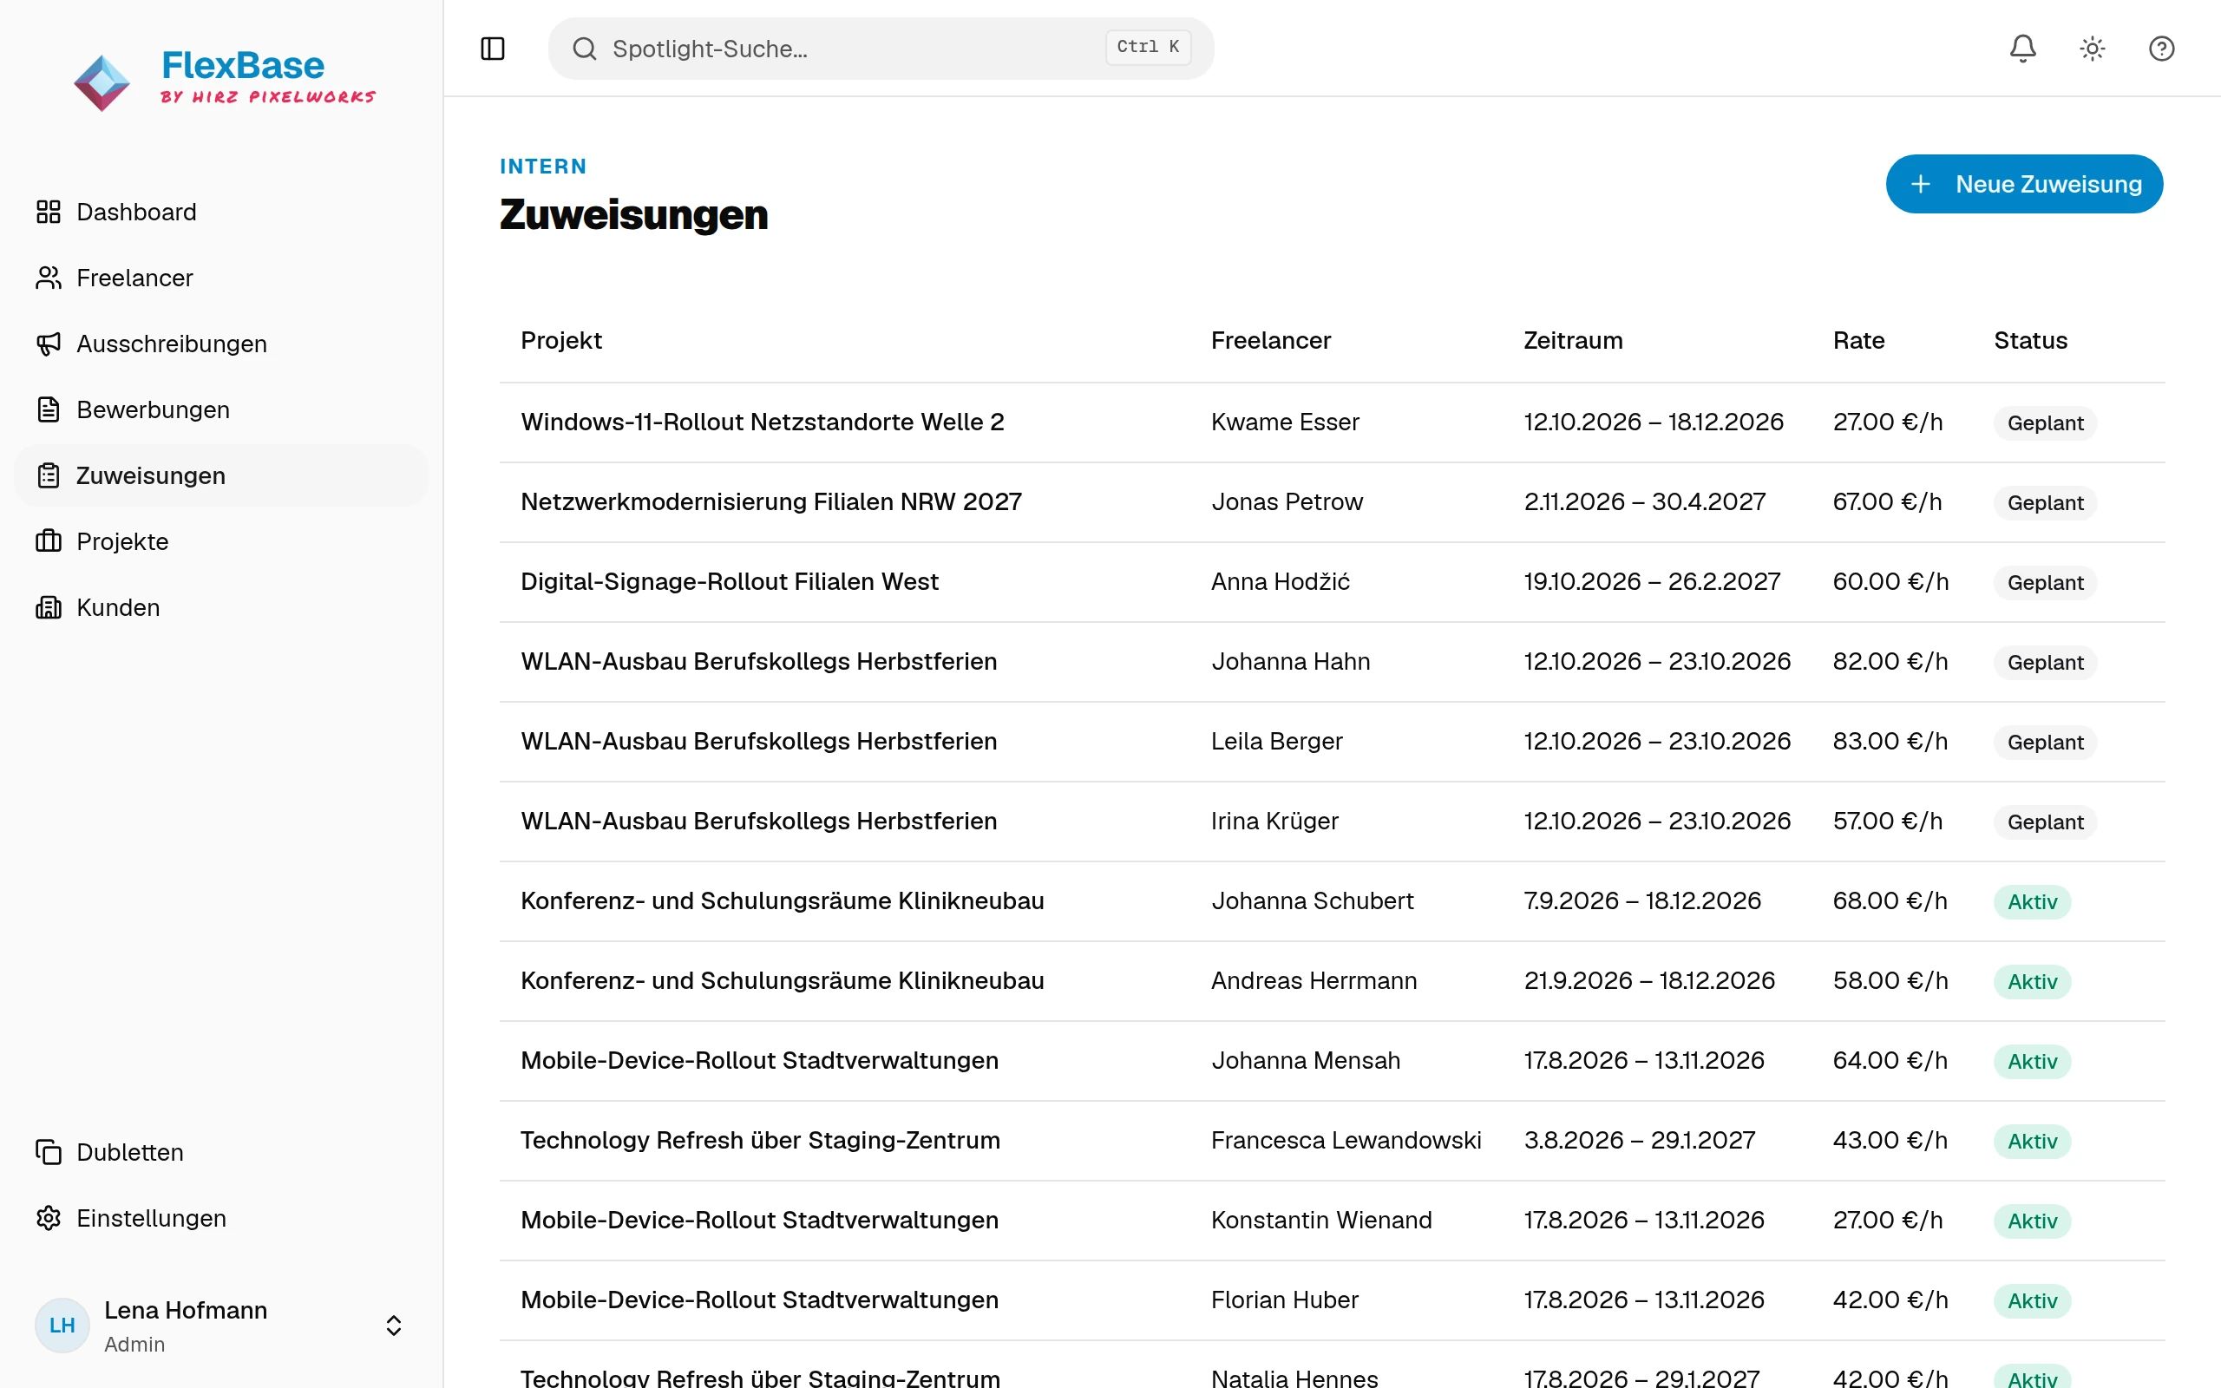
Task: Click the Ctrl K shortcut badge
Action: tap(1148, 48)
